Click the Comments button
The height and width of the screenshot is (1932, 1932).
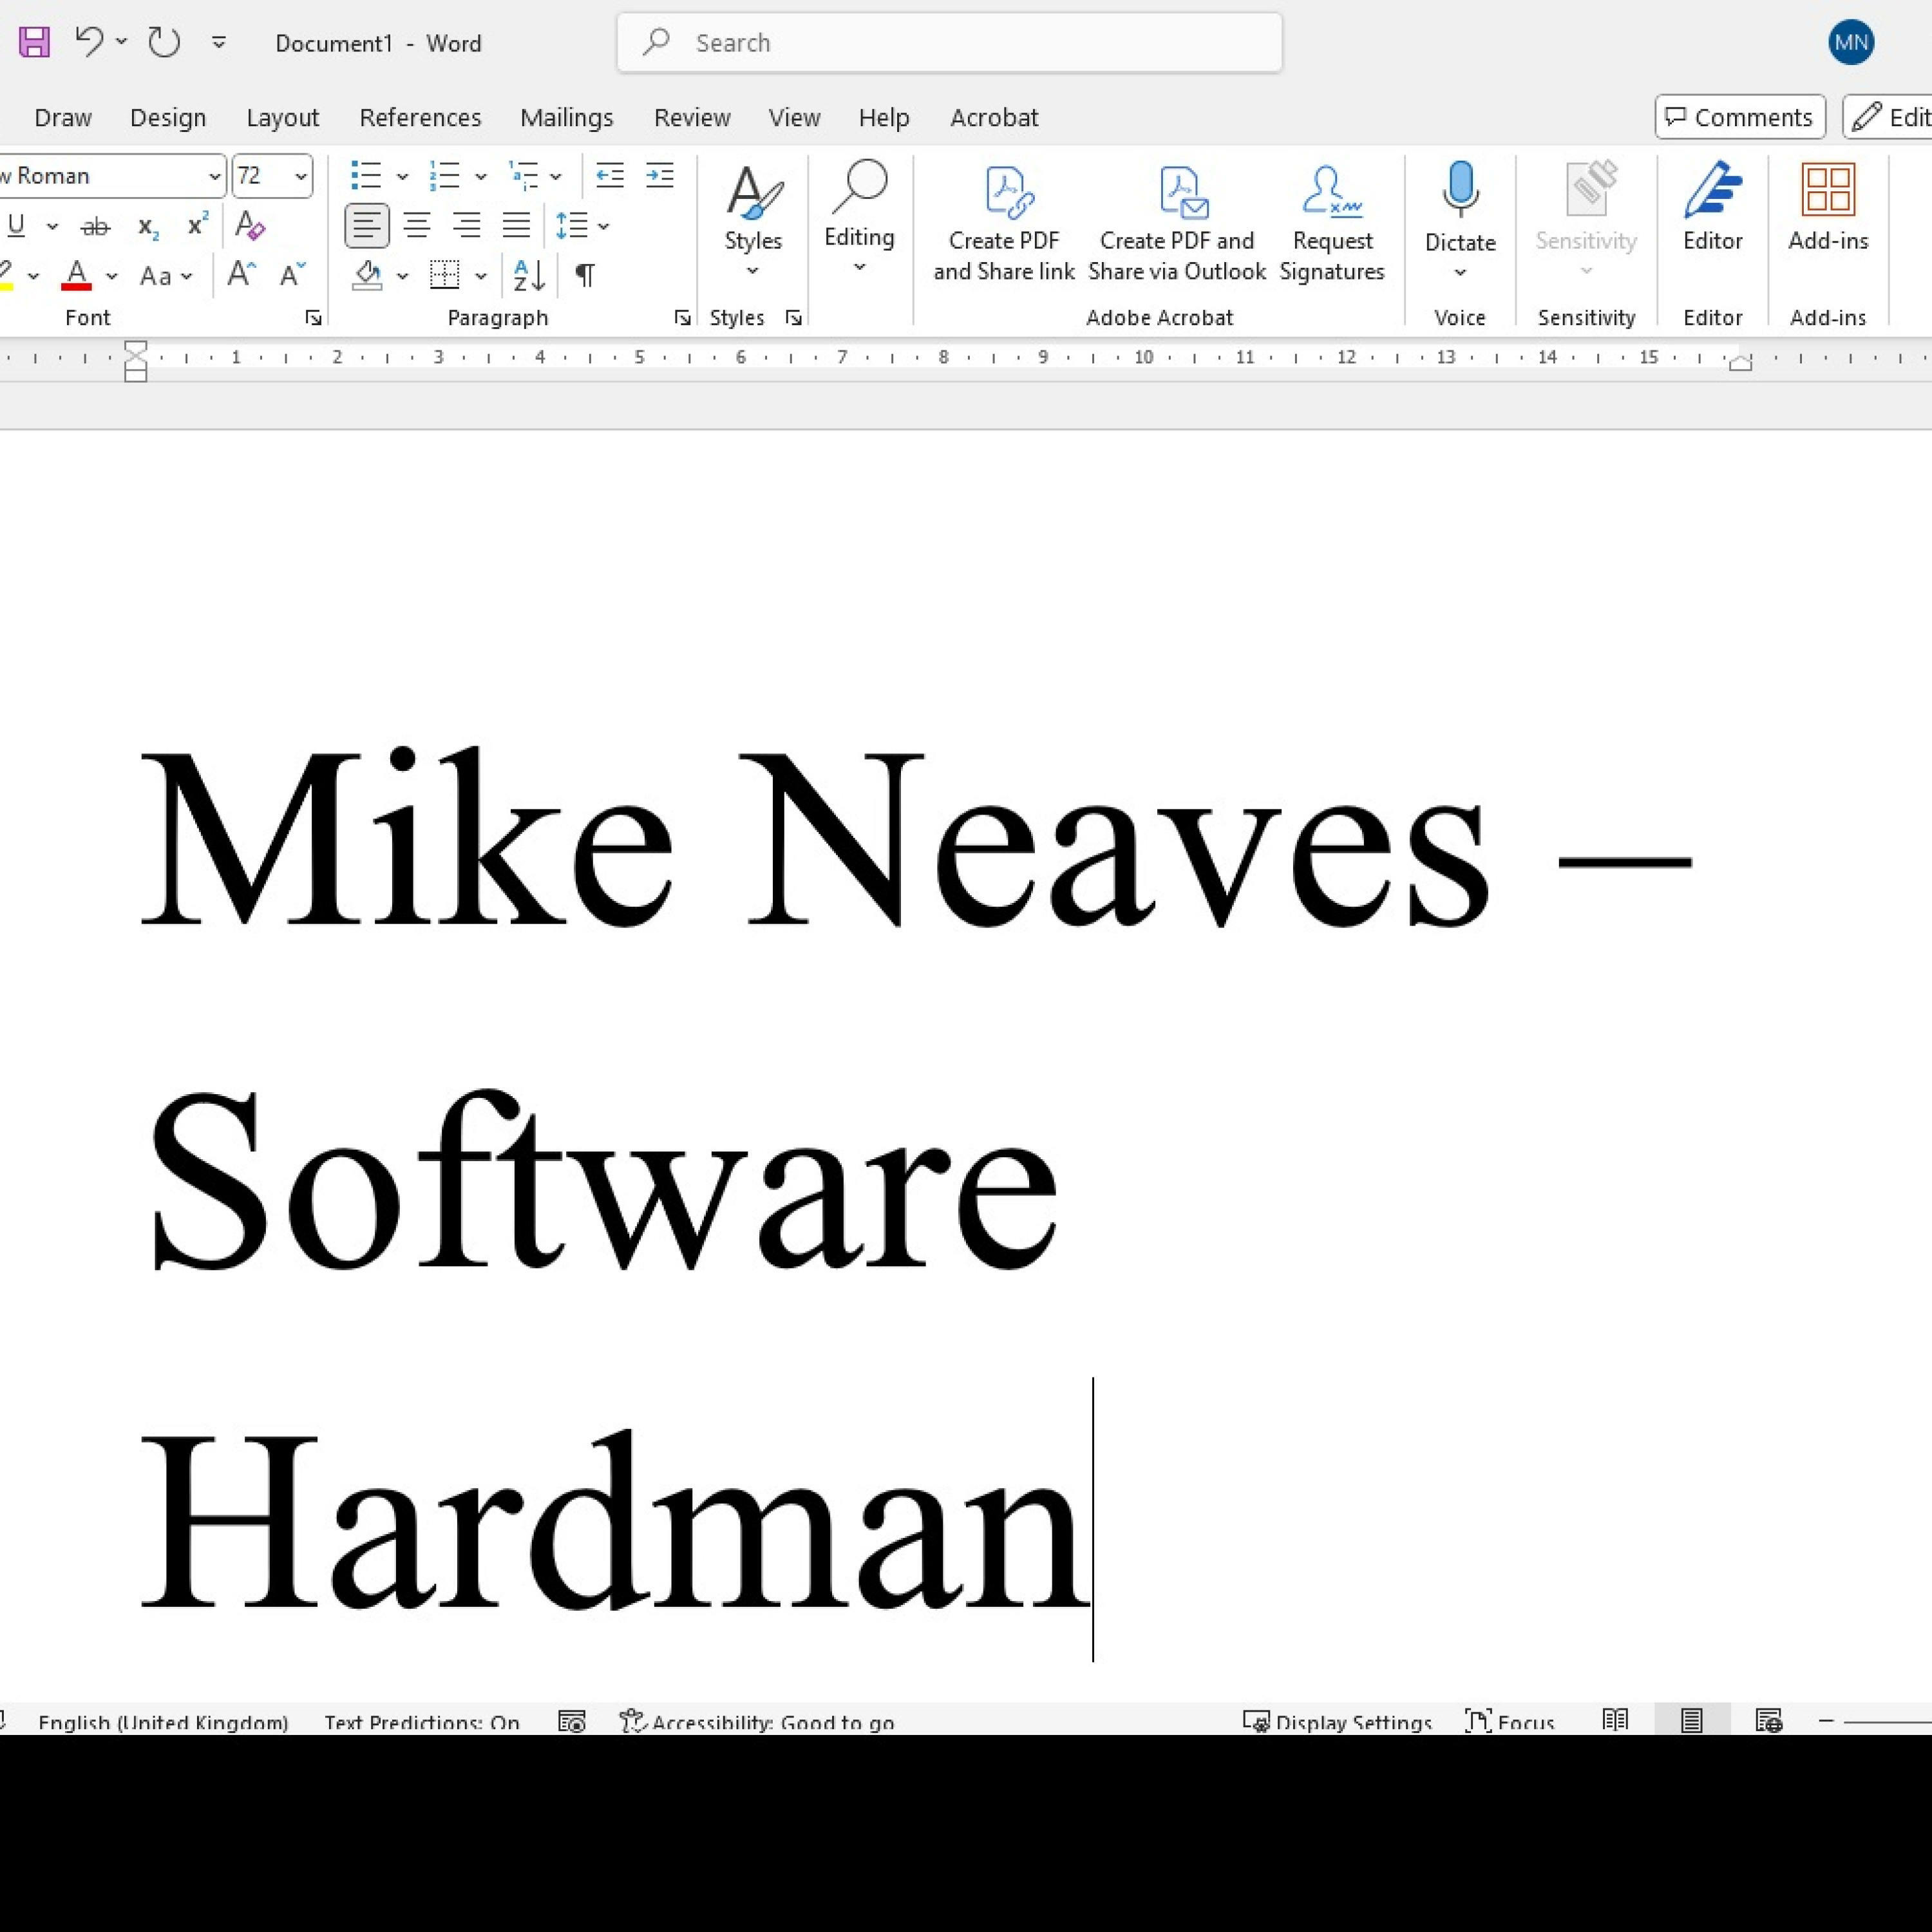pos(1739,118)
